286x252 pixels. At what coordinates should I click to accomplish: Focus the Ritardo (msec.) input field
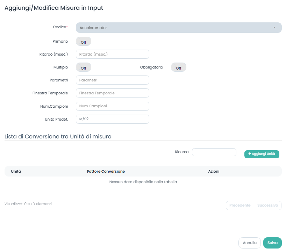click(112, 54)
